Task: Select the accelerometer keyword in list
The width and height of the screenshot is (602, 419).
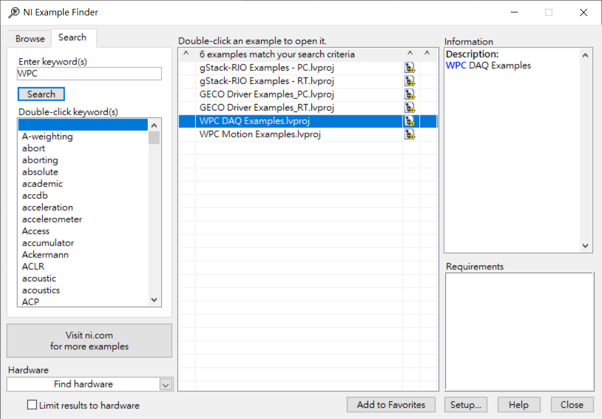Action: tap(52, 220)
